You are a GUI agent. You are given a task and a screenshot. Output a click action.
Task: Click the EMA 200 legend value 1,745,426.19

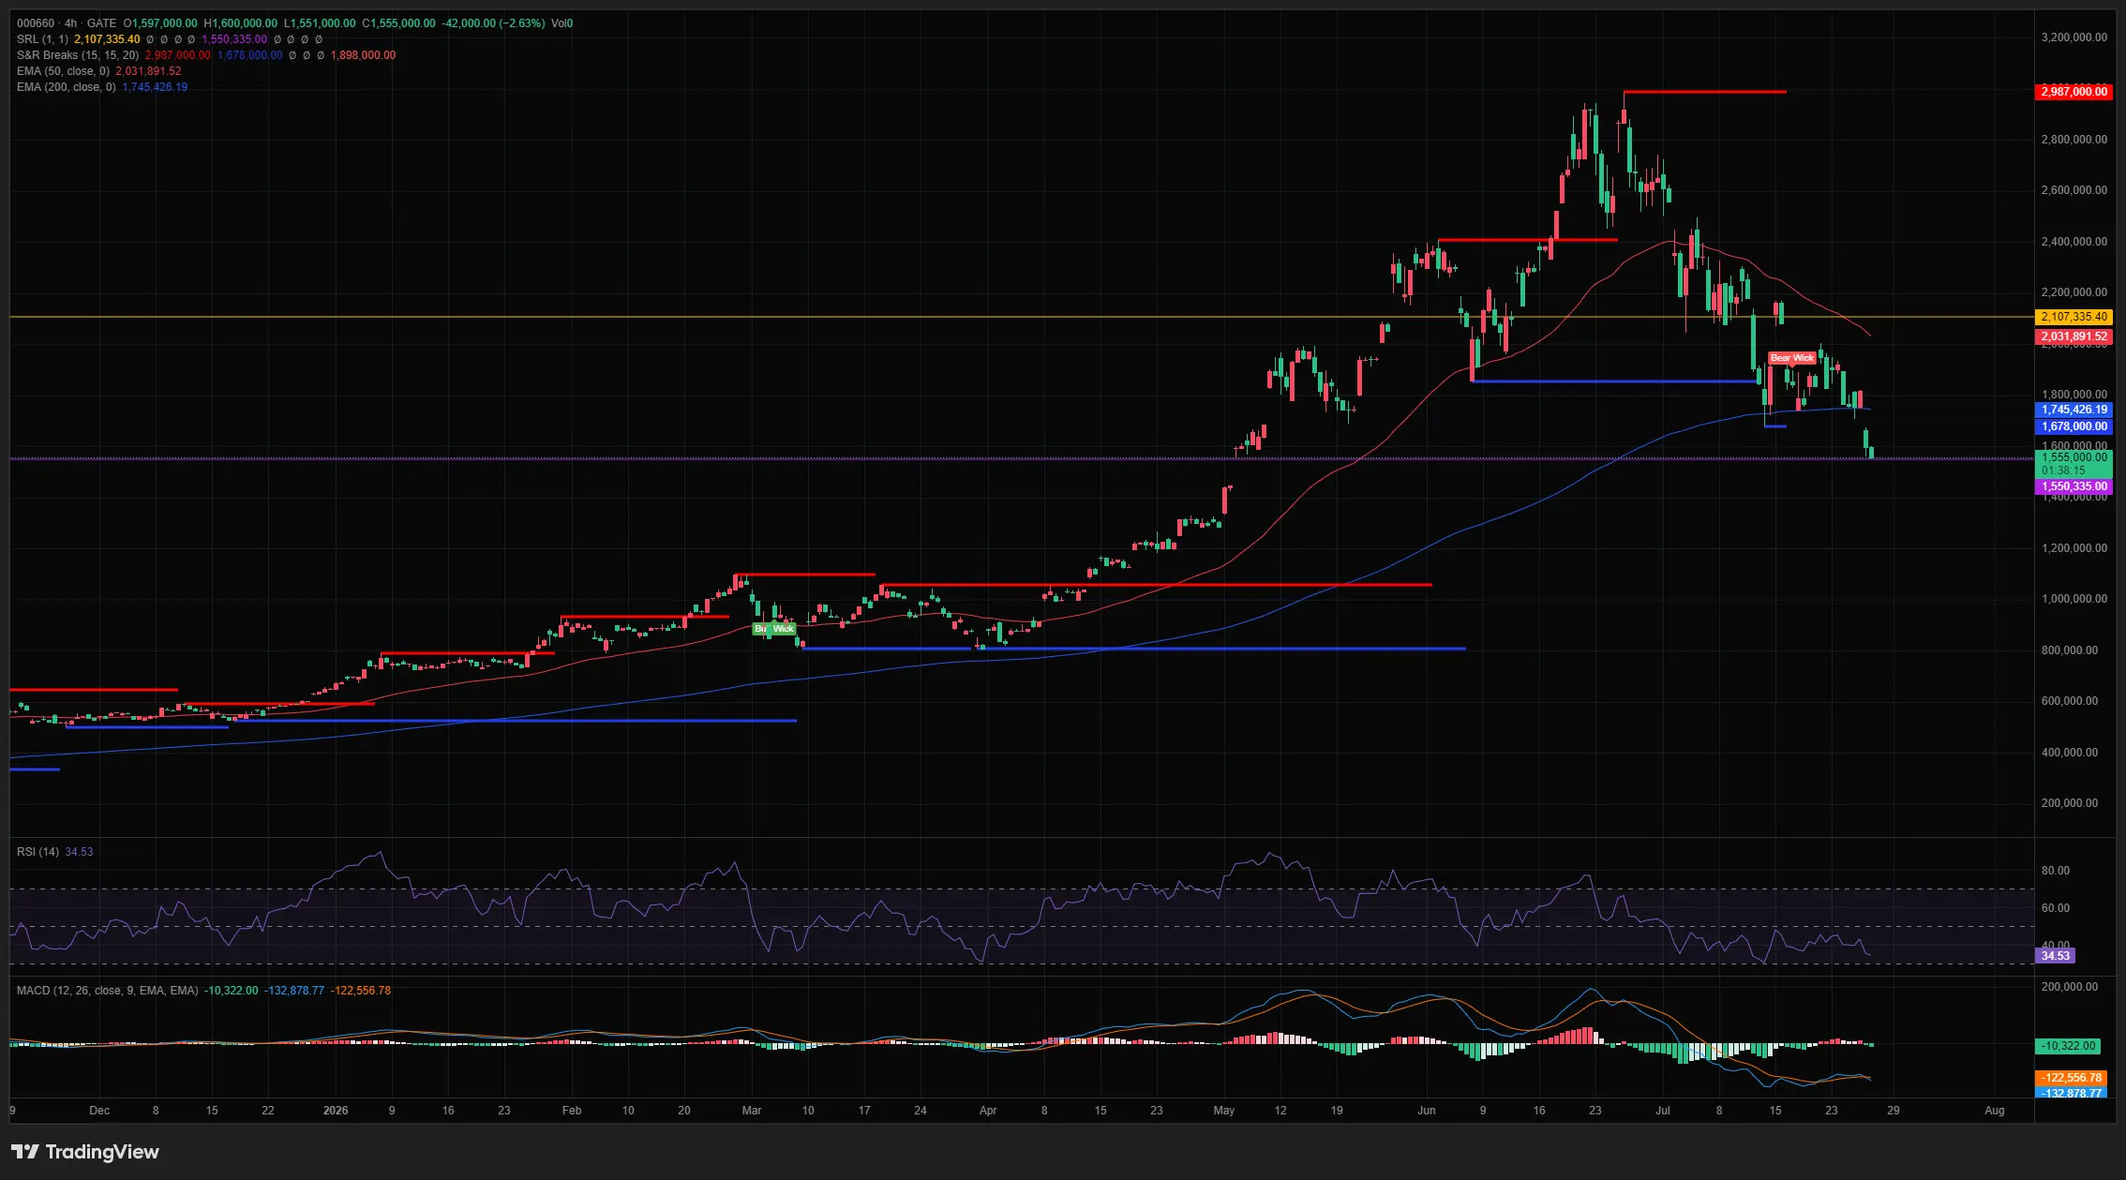pos(155,87)
